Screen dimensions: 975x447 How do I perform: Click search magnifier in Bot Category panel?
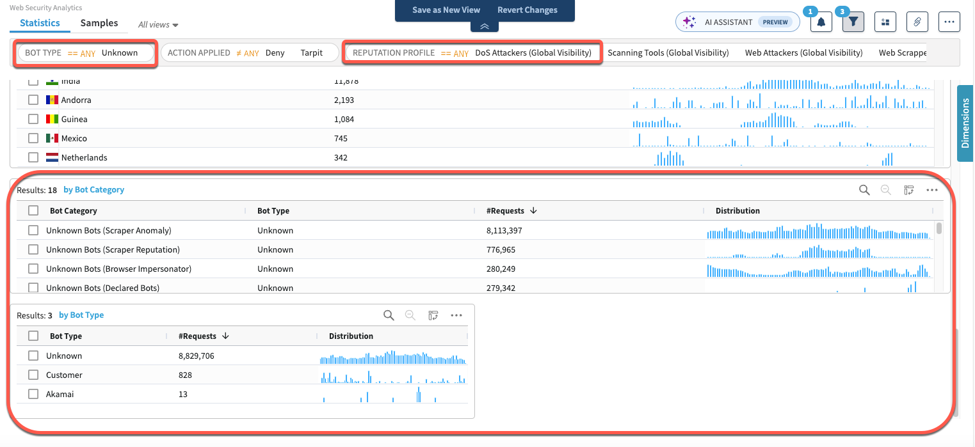point(864,190)
